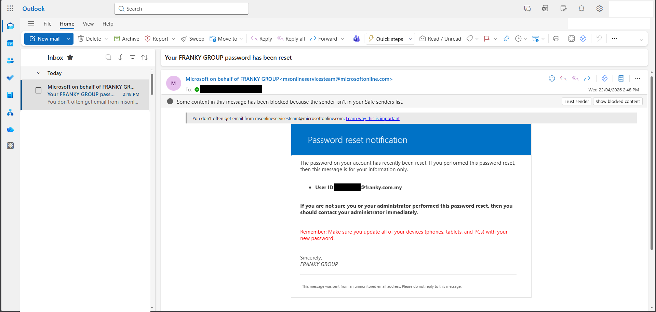Click the Undo icon in the ribbon
The image size is (656, 312).
599,39
